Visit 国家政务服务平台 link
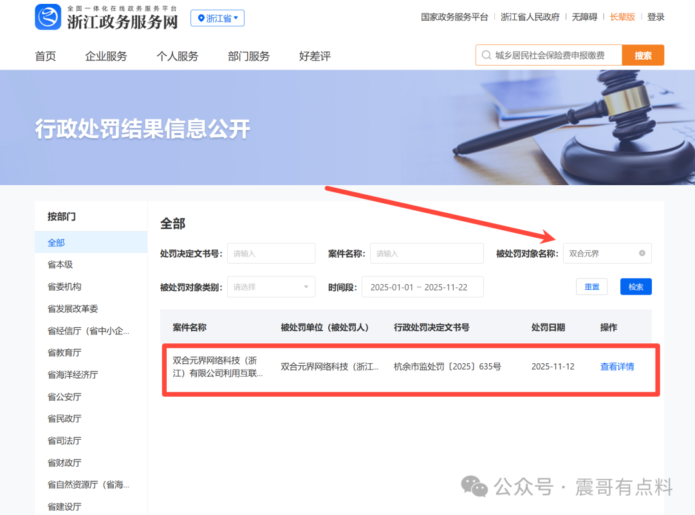Image resolution: width=695 pixels, height=515 pixels. pos(455,17)
